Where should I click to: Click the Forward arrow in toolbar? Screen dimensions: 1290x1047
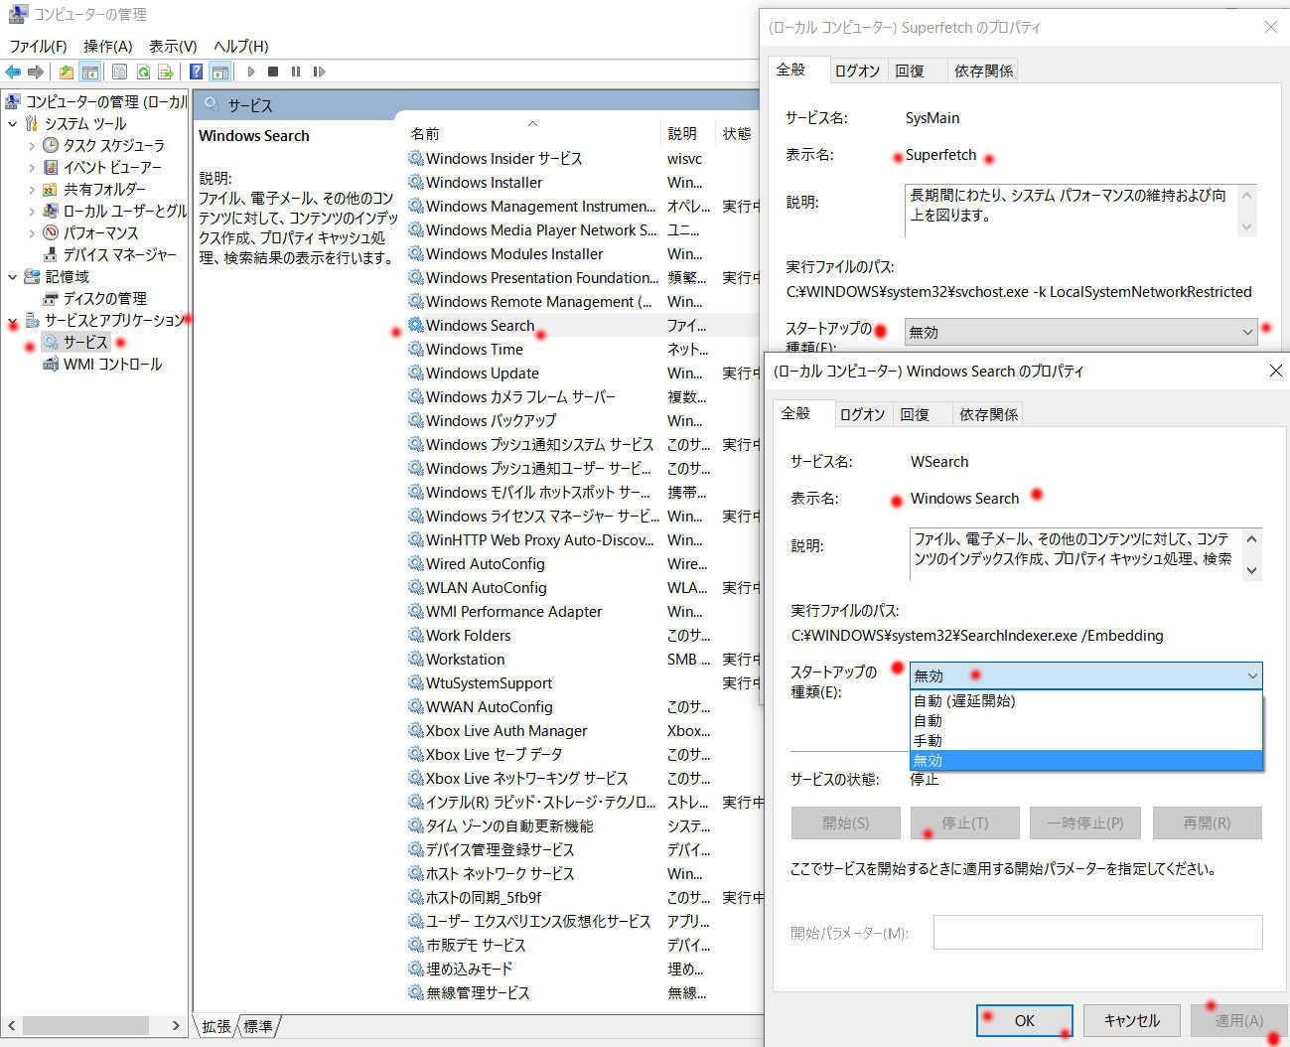36,72
